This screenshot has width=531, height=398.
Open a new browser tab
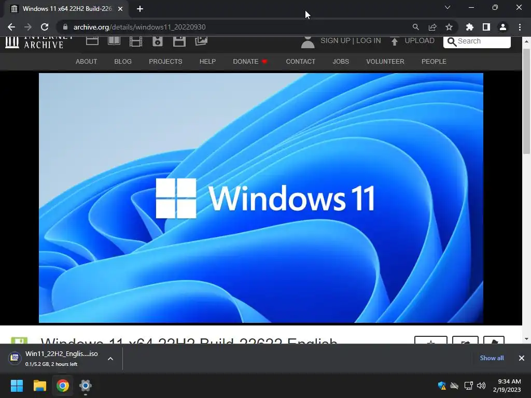140,9
